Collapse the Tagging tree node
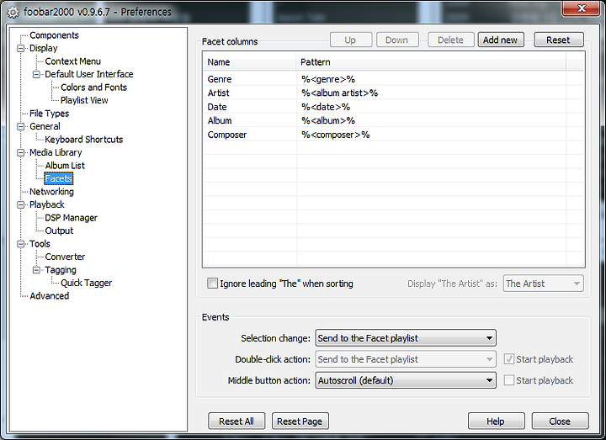Image resolution: width=606 pixels, height=440 pixels. click(x=36, y=270)
